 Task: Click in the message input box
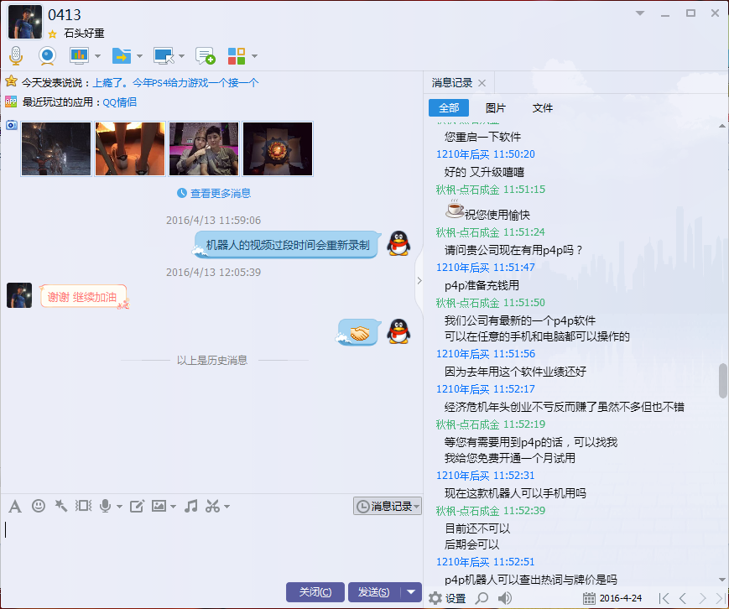point(211,549)
